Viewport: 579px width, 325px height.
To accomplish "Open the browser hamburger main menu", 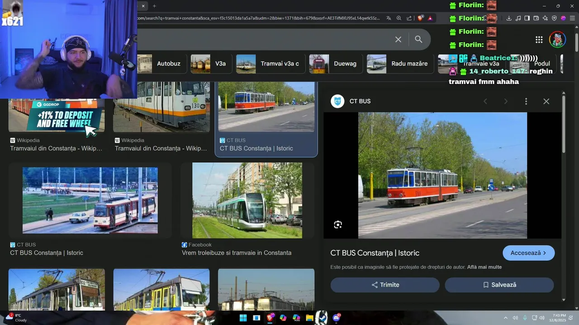I will point(572,18).
